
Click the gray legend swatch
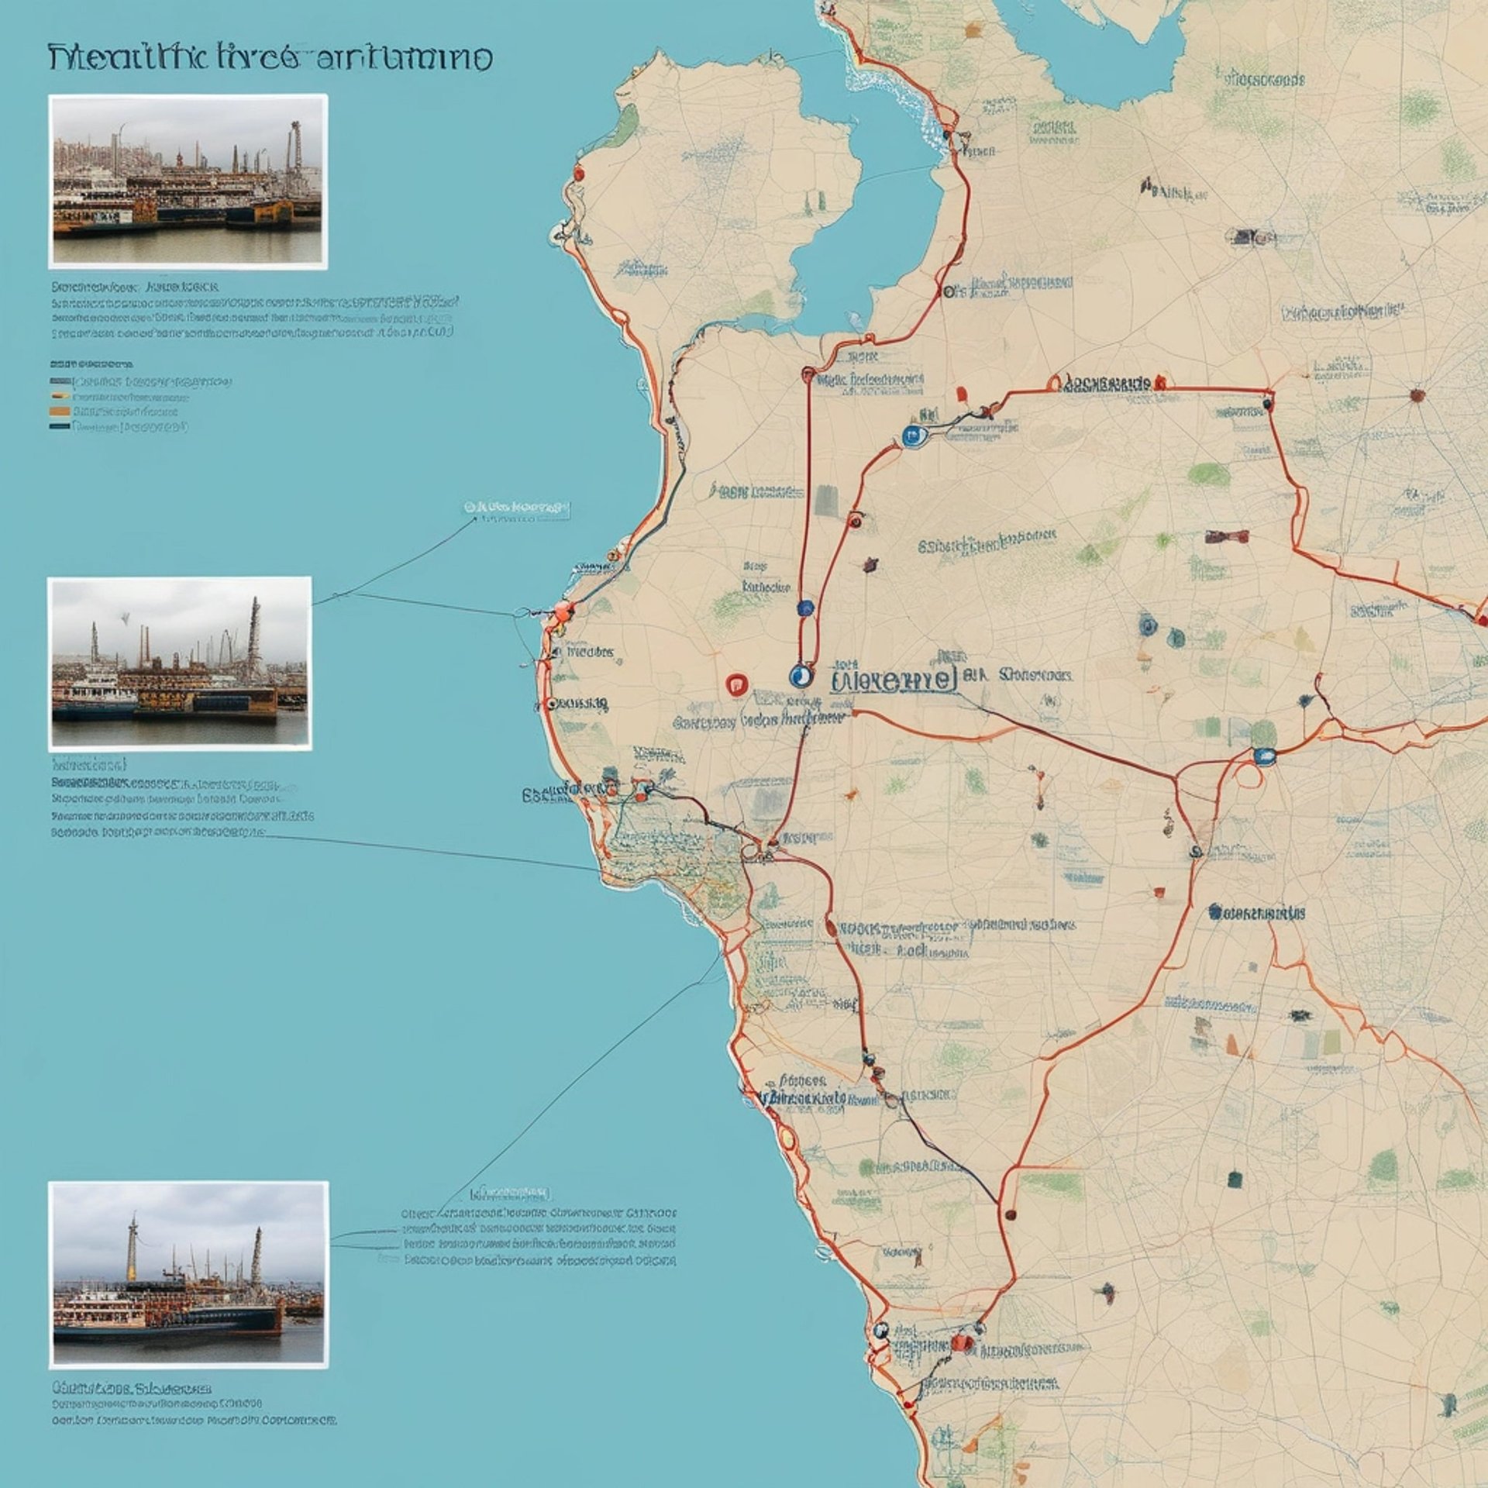(x=60, y=382)
